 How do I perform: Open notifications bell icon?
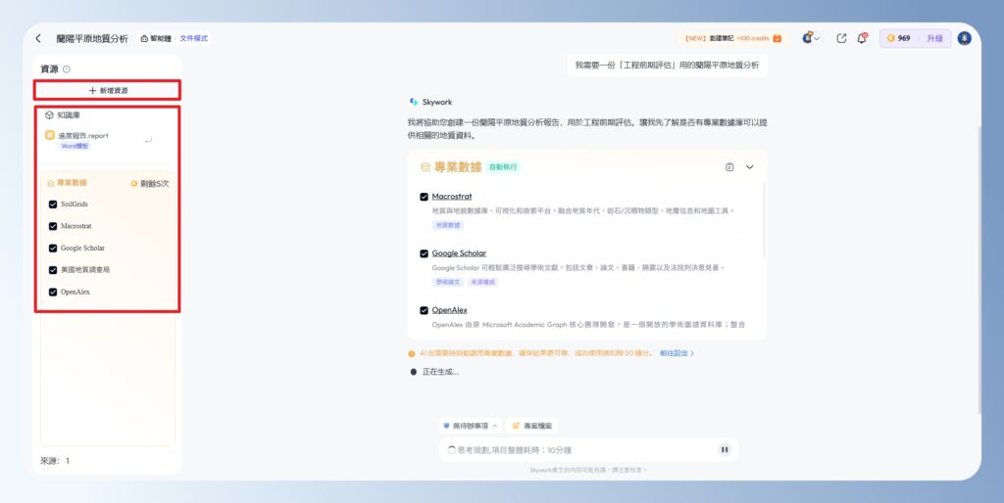pos(862,38)
